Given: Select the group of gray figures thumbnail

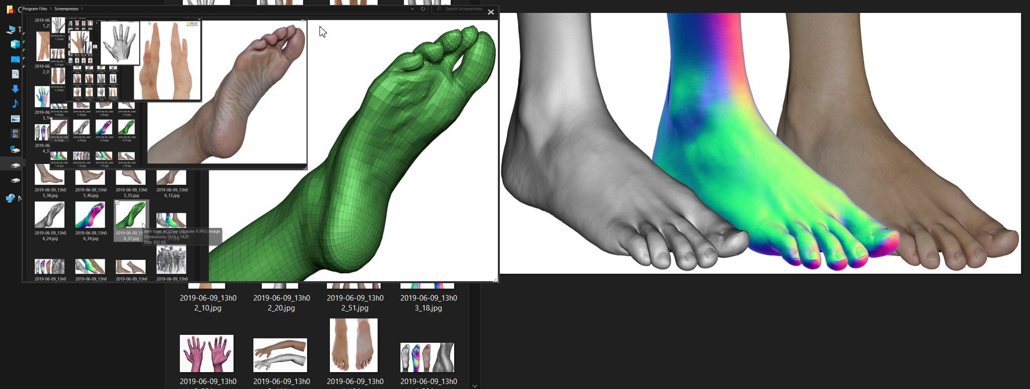Looking at the screenshot, I should (x=171, y=260).
